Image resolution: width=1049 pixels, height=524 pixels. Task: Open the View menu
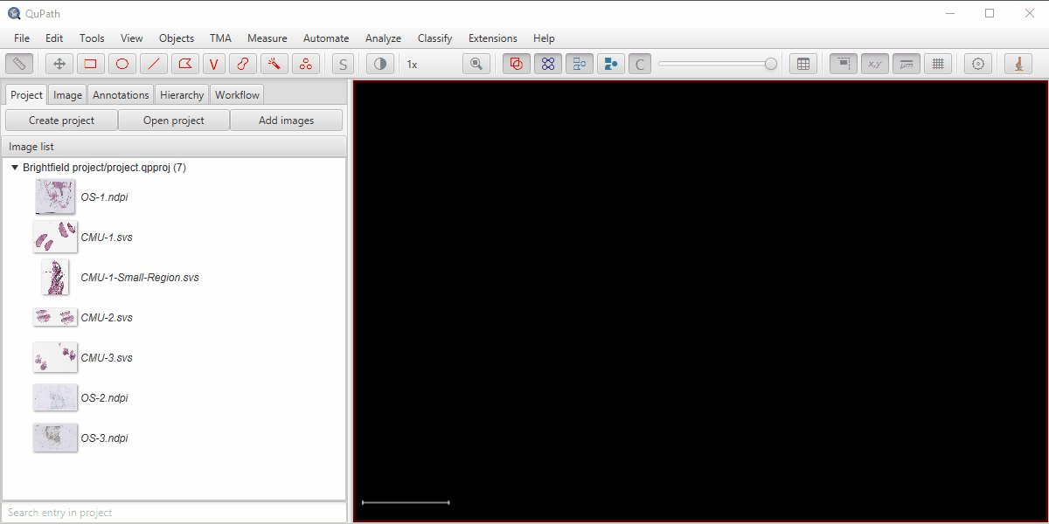[132, 38]
